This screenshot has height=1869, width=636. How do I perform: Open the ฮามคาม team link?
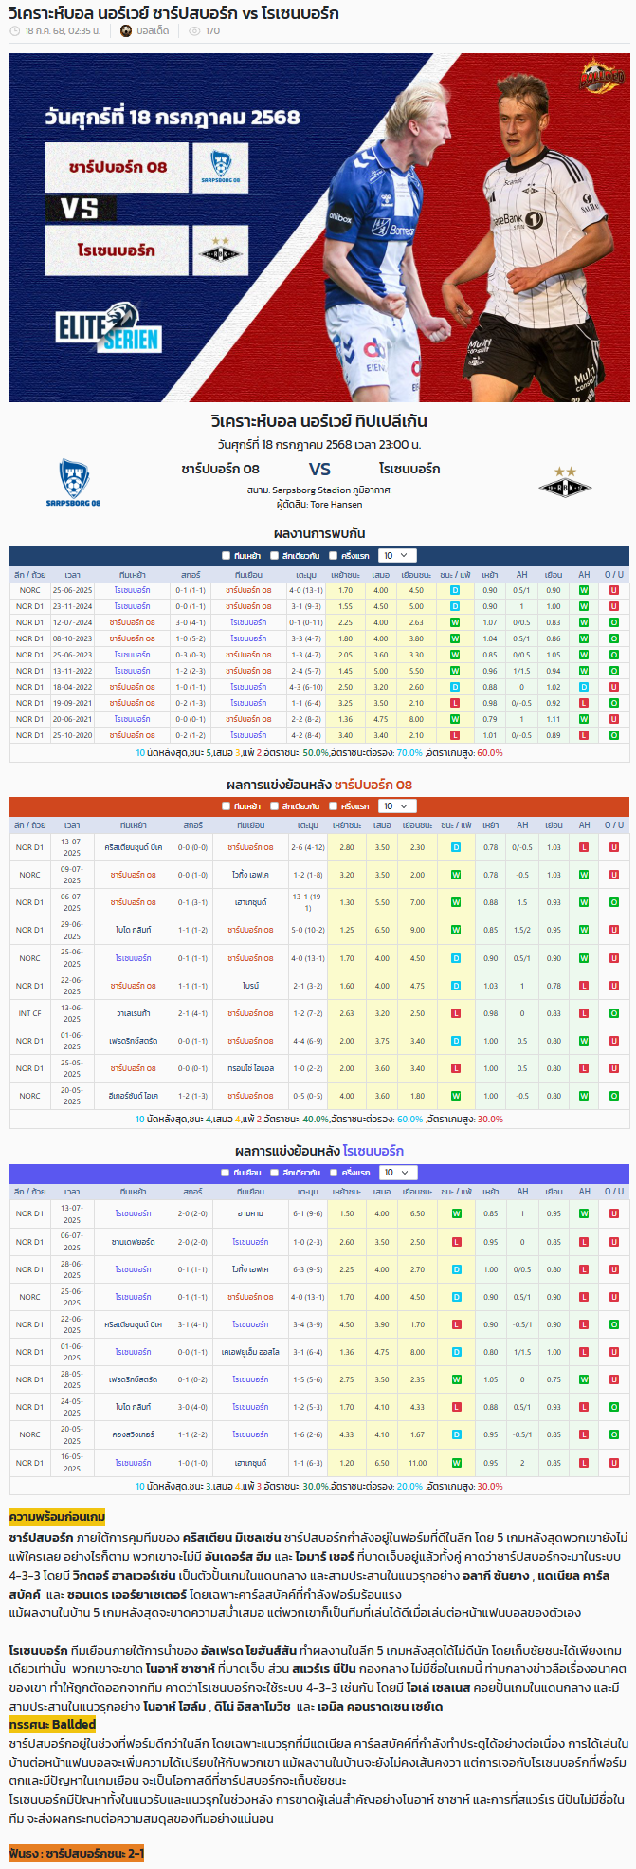pos(250,1213)
